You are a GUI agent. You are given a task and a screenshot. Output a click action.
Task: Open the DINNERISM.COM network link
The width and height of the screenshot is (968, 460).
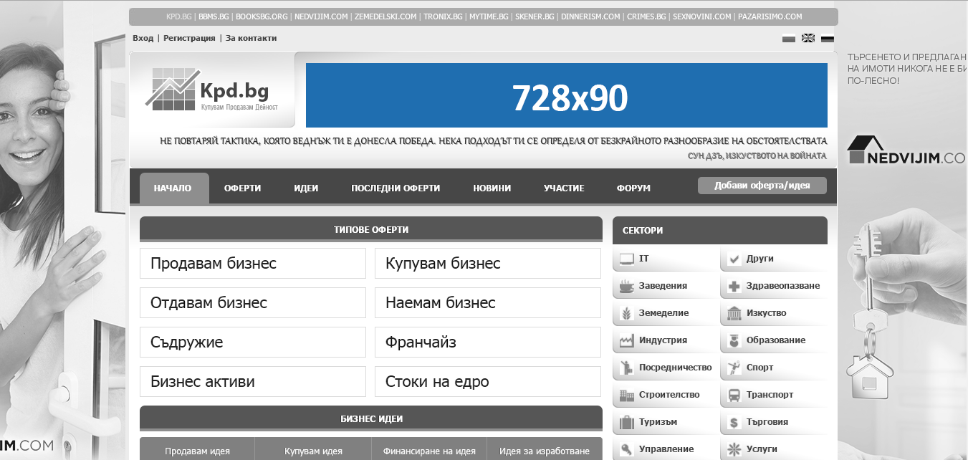(x=590, y=16)
